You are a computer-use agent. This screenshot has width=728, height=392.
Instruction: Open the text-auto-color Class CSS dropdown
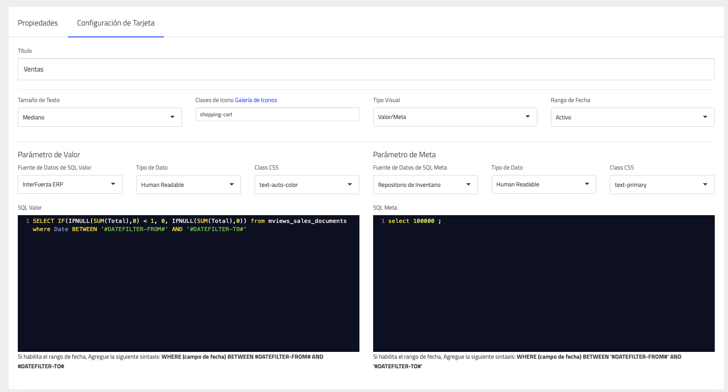(x=307, y=185)
